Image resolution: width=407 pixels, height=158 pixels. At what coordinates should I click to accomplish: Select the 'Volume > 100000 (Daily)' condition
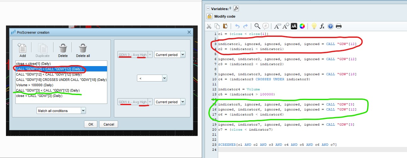pos(61,85)
